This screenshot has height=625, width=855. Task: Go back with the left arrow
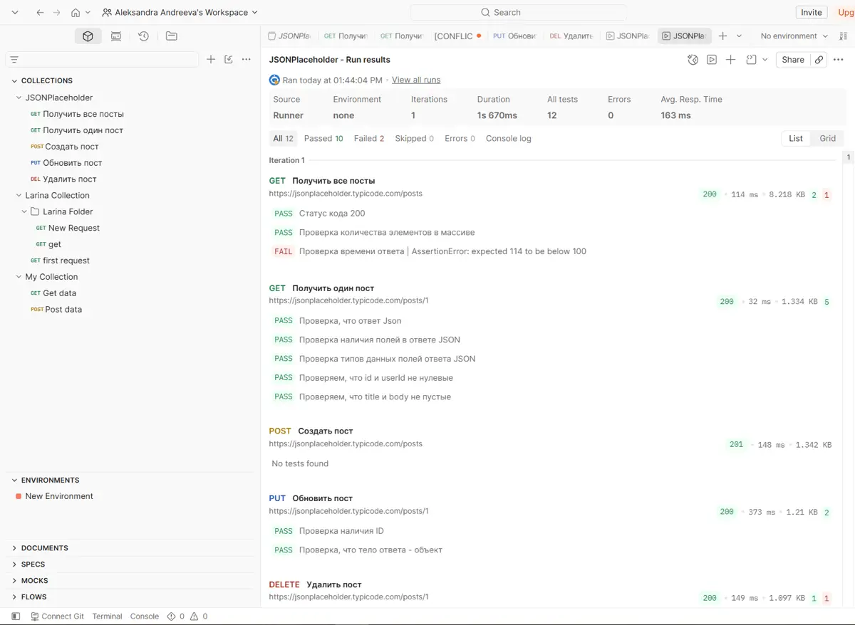tap(40, 13)
